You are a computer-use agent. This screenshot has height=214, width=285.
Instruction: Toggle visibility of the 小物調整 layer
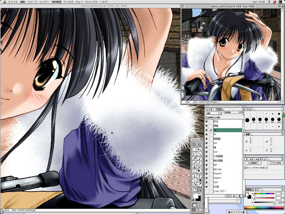(207, 156)
